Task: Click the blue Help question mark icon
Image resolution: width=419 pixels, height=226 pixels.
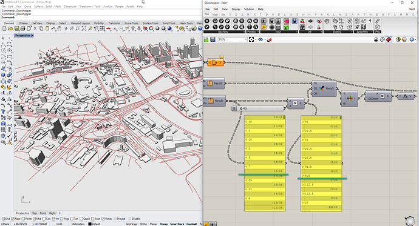Action: [x=200, y=28]
